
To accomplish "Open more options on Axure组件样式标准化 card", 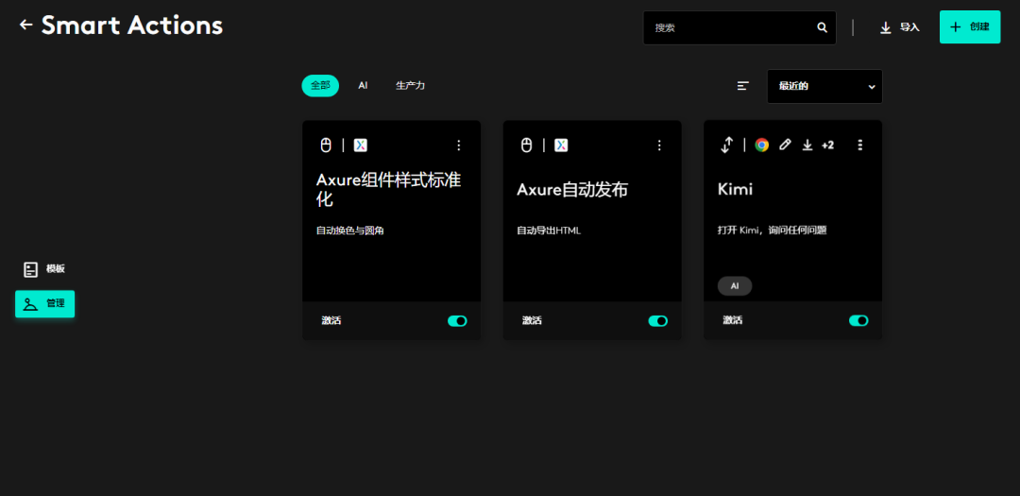I will (459, 145).
